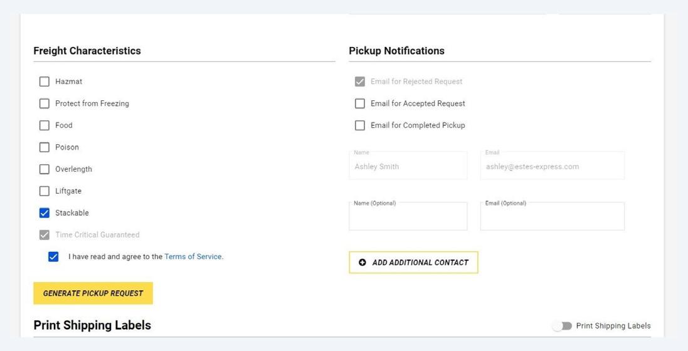Check Email for Completed Pickup
The width and height of the screenshot is (688, 351).
pos(360,125)
